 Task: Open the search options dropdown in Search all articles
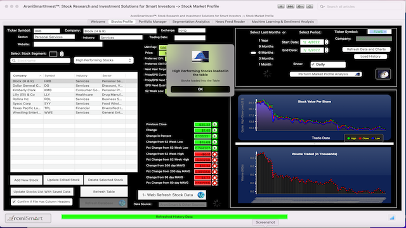click(x=322, y=6)
